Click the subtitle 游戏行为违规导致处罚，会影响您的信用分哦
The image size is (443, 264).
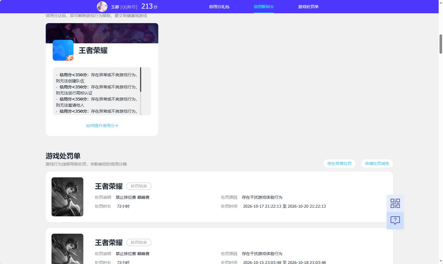coord(86,164)
